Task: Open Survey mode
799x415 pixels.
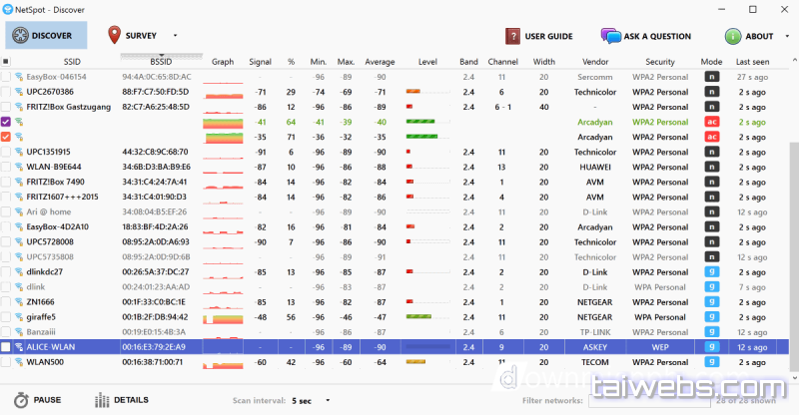Action: [x=140, y=36]
